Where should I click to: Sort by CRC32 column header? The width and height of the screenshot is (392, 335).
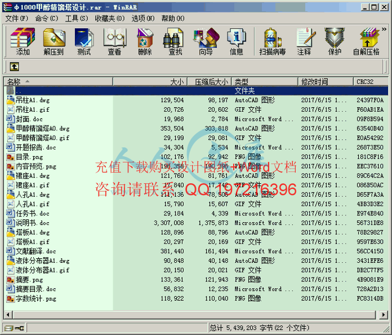click(x=371, y=82)
